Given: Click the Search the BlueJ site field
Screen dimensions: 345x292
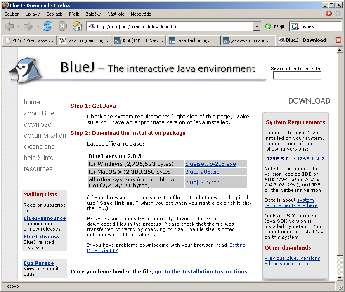Looking at the screenshot, I should tap(297, 75).
